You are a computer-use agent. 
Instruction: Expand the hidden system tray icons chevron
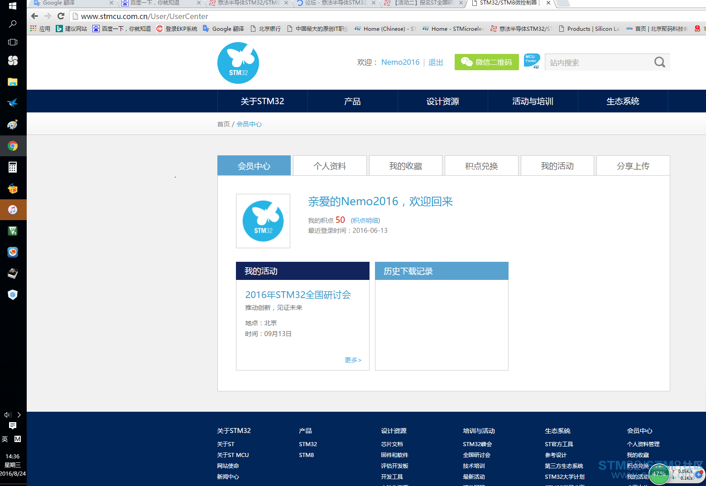click(x=19, y=415)
